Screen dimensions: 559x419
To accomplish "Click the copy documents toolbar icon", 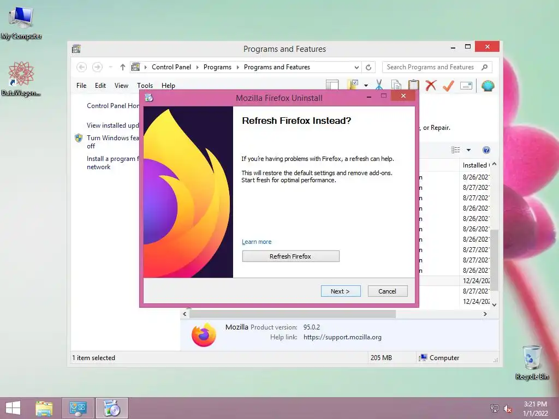I will pos(396,85).
